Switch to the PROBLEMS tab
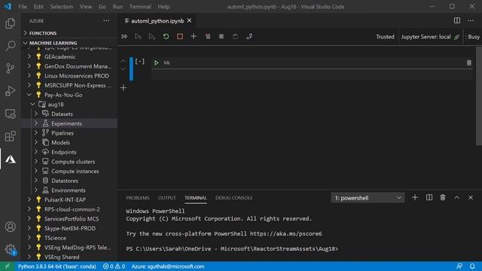Viewport: 482px width, 271px height. [x=138, y=198]
